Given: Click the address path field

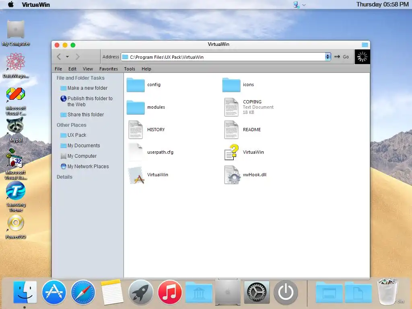Looking at the screenshot, I should [x=223, y=57].
